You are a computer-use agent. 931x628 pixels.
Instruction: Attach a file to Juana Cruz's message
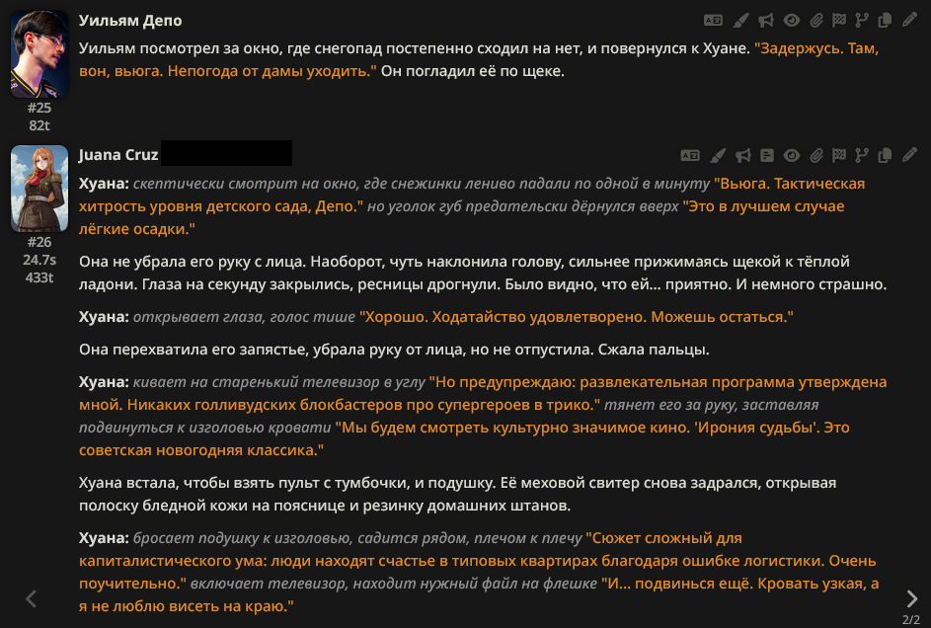click(x=816, y=155)
